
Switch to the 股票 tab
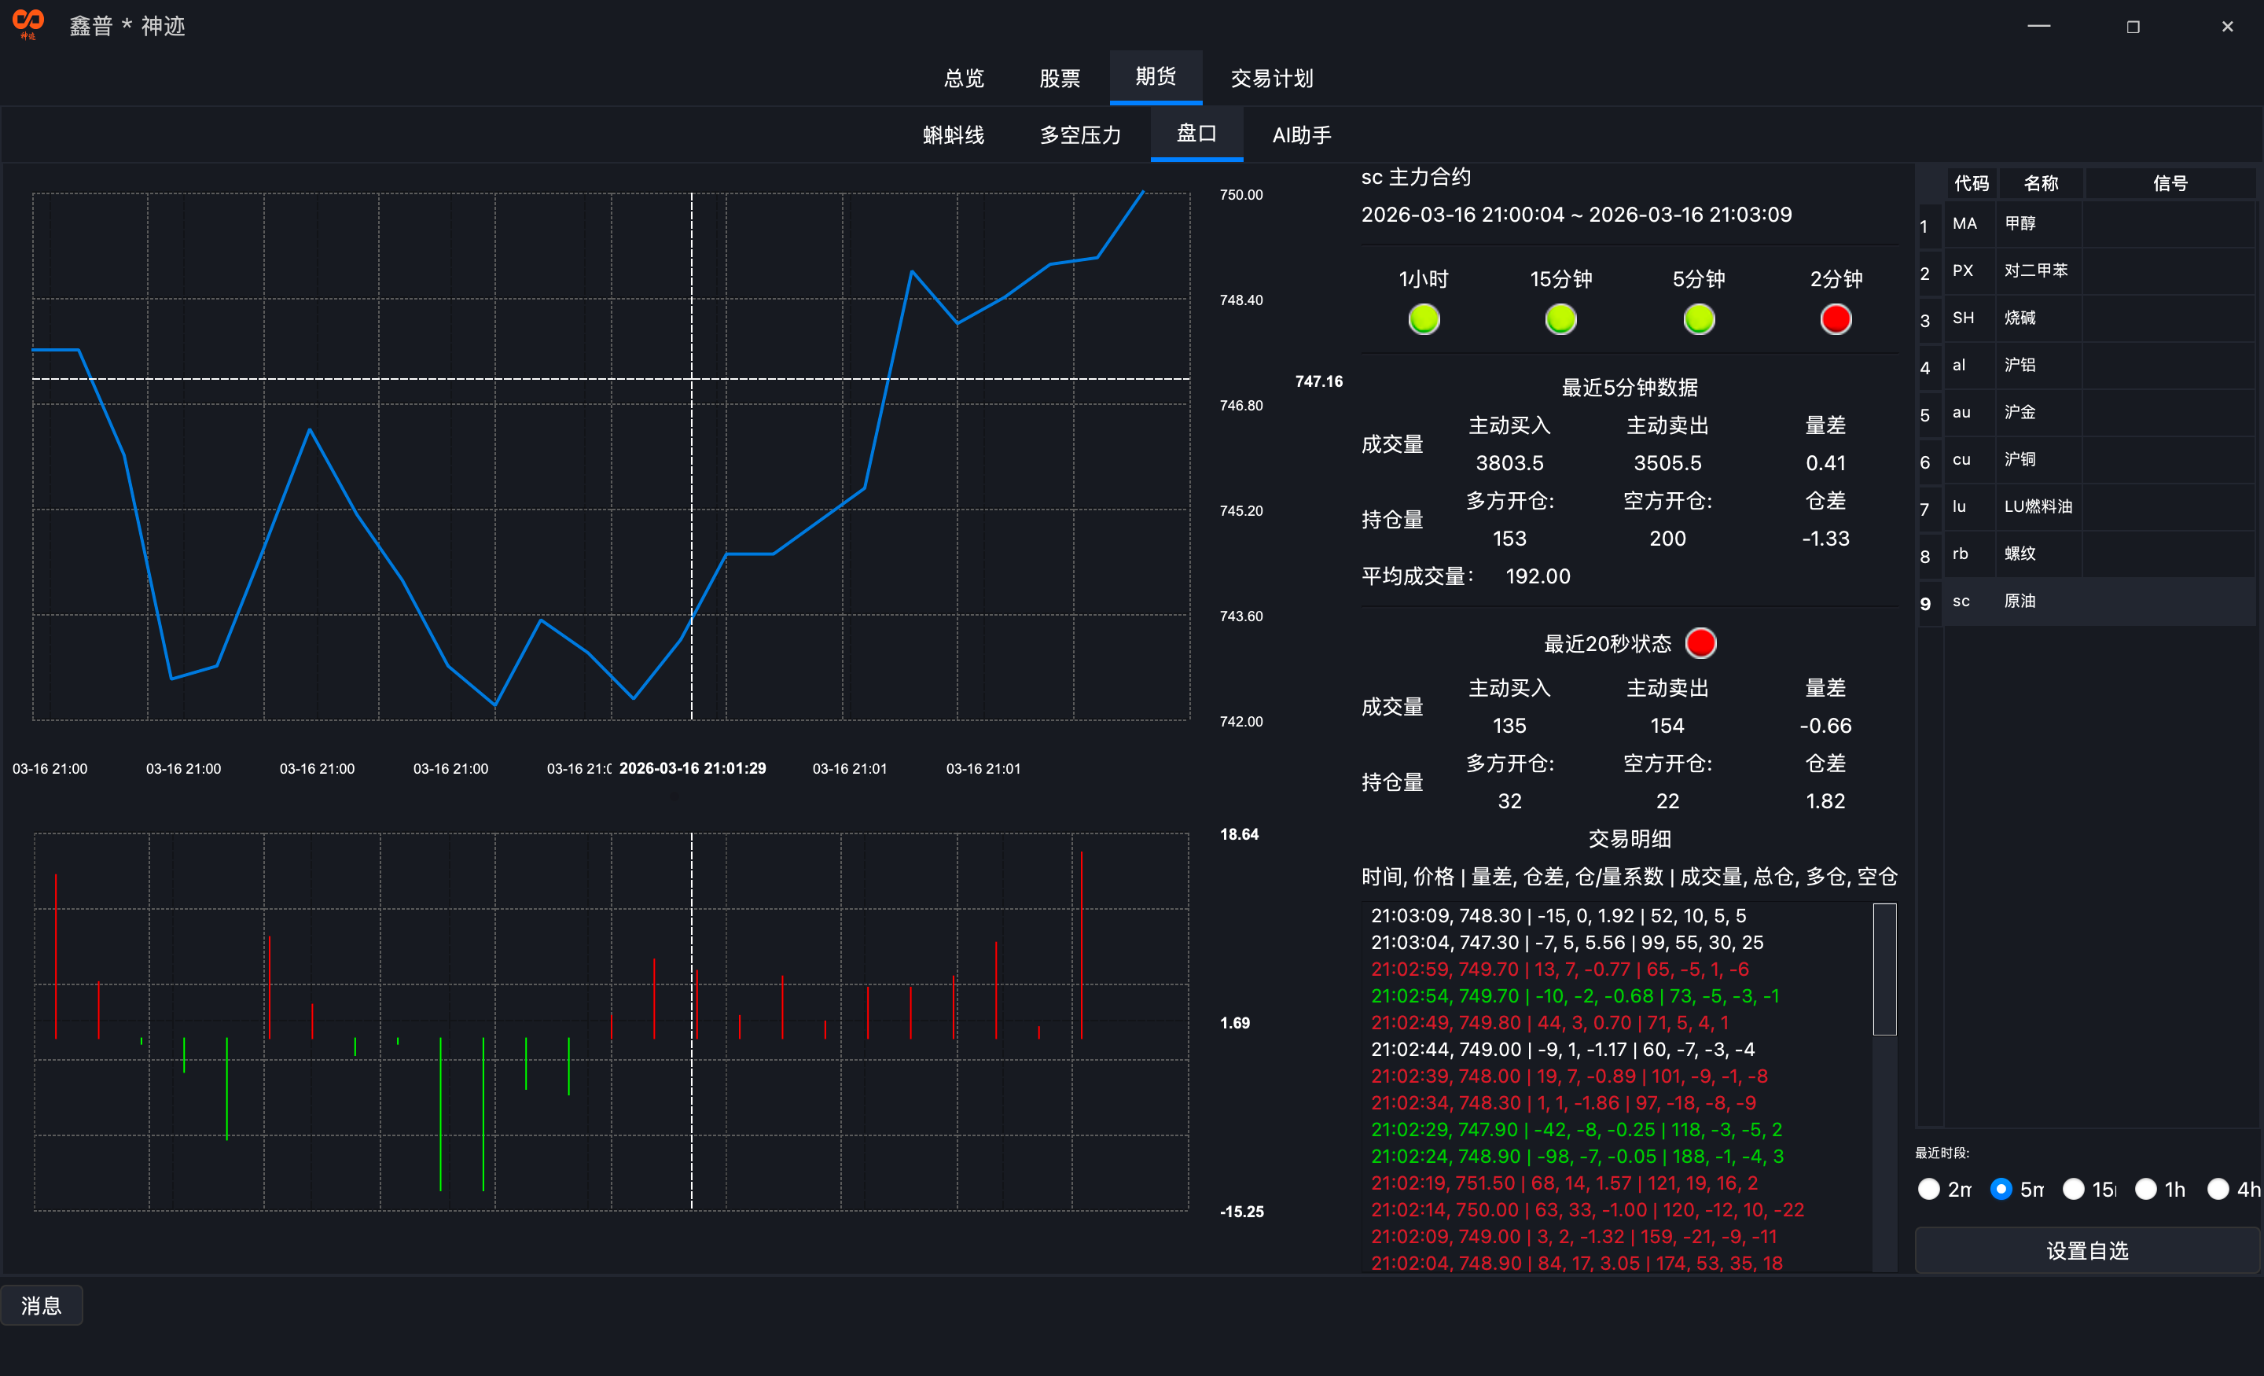click(x=1060, y=78)
